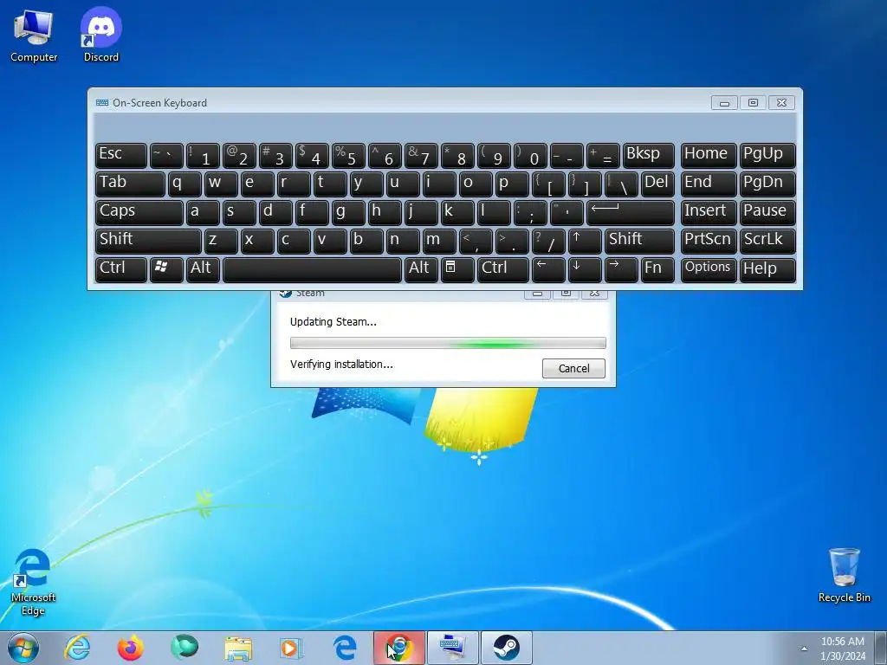This screenshot has height=665, width=887.
Task: Open the Discord desktop shortcut
Action: click(101, 35)
